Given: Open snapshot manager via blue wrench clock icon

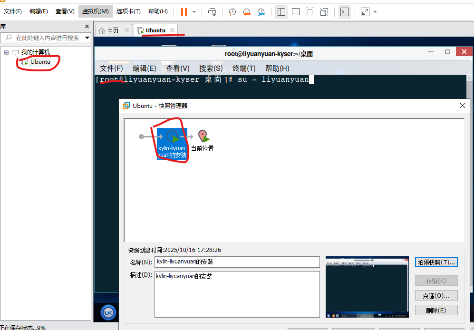Looking at the screenshot, I should 261,12.
